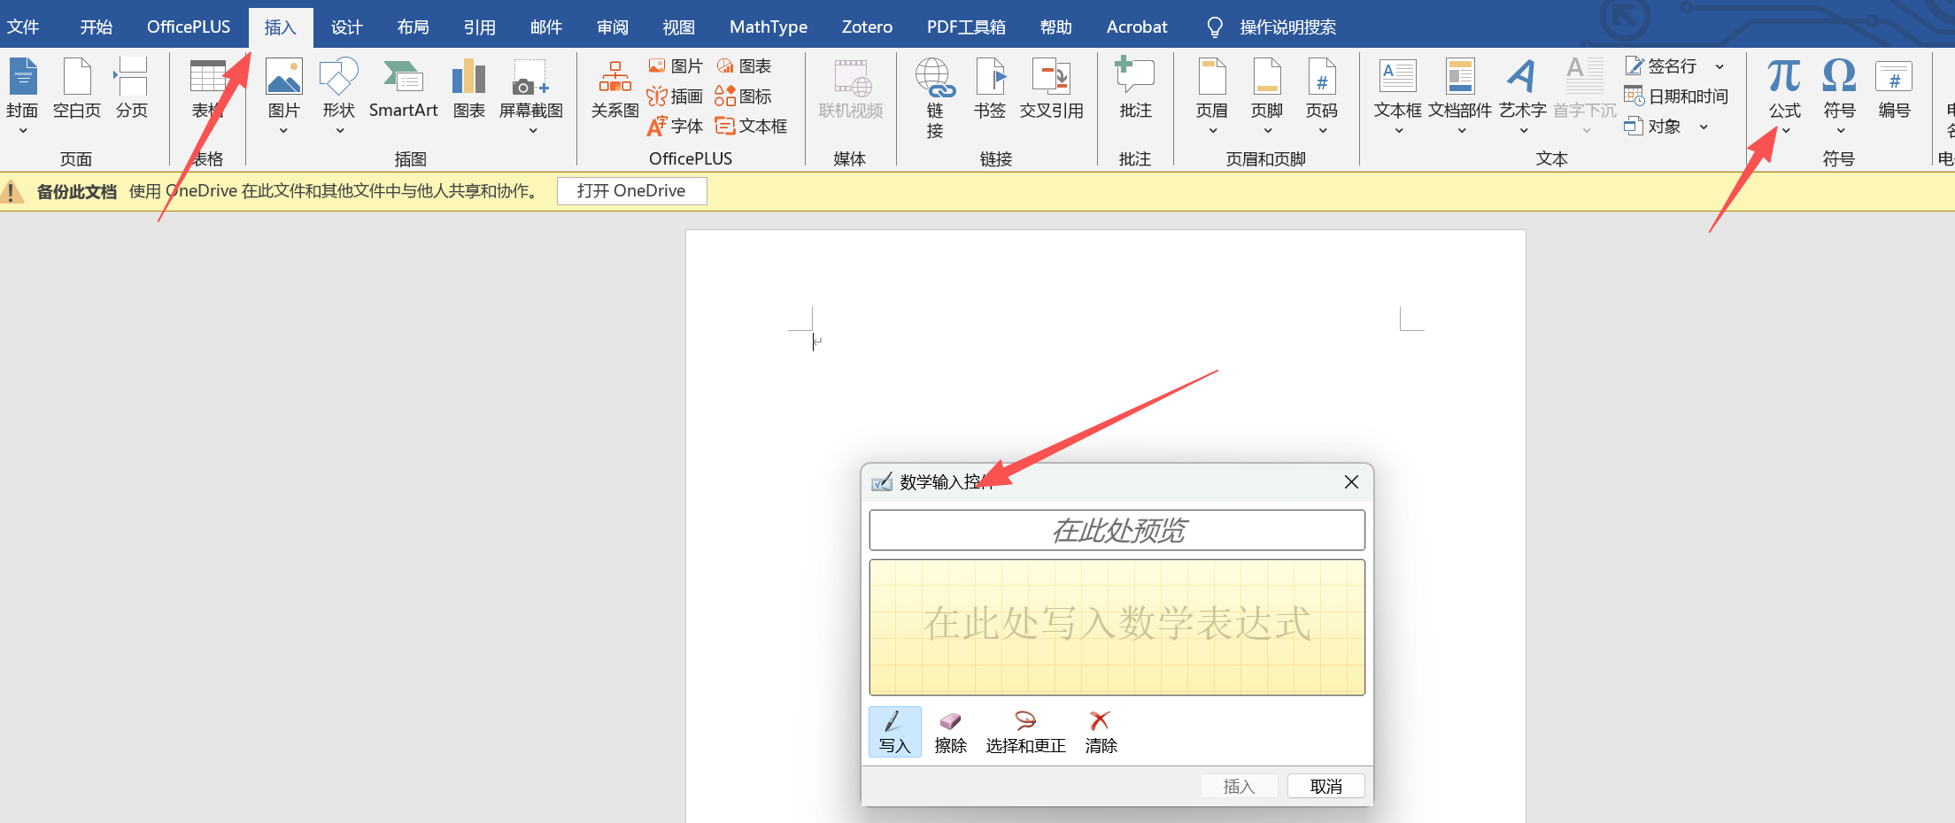Expand the 签名行 signature line dropdown
The width and height of the screenshot is (1955, 823).
[x=1719, y=66]
